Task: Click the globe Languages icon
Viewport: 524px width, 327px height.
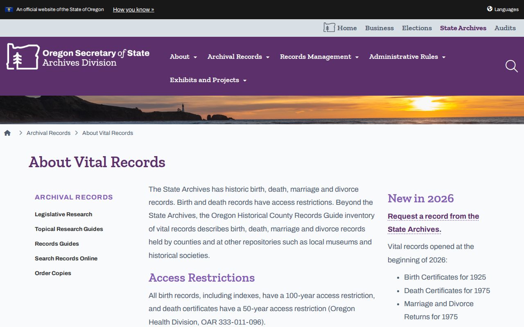Action: coord(490,9)
